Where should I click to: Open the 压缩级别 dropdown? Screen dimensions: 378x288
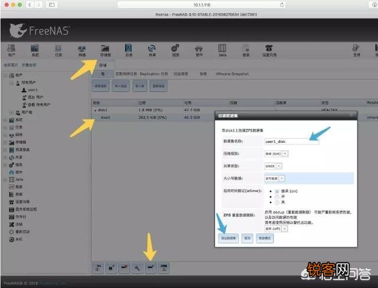click(x=276, y=153)
